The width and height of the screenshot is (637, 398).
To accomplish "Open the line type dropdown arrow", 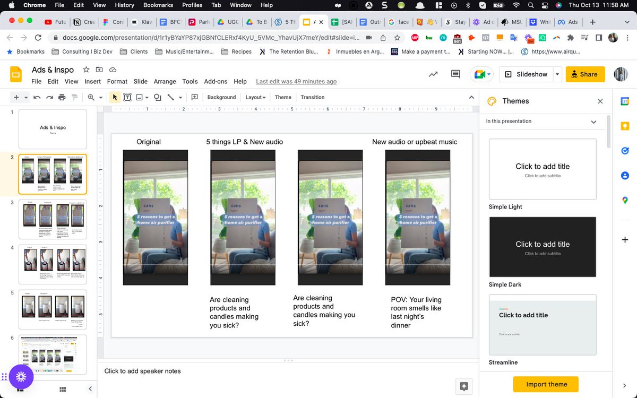I will (x=180, y=98).
